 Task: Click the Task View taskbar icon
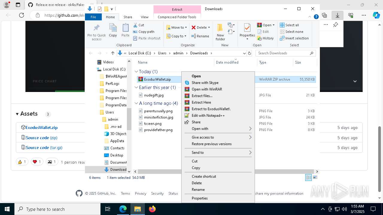click(x=108, y=209)
